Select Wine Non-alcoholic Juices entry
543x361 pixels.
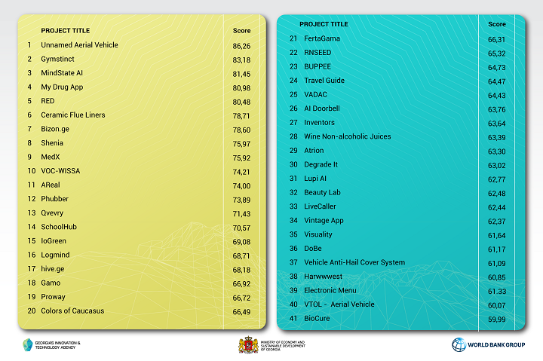(x=348, y=136)
